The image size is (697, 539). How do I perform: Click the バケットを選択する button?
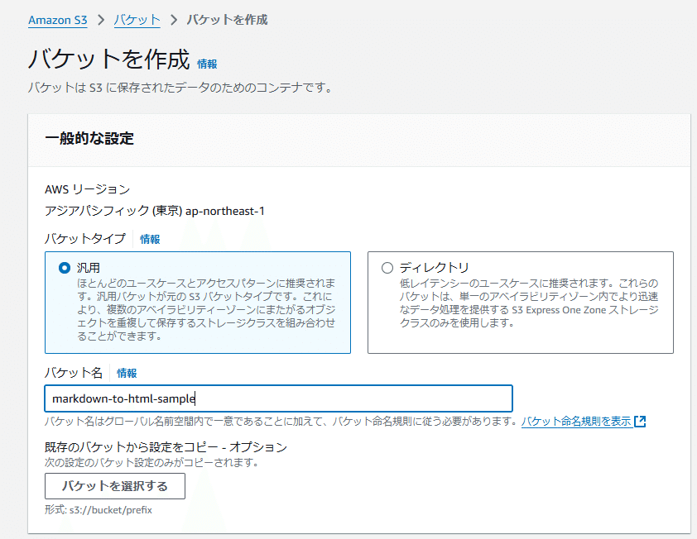point(115,486)
